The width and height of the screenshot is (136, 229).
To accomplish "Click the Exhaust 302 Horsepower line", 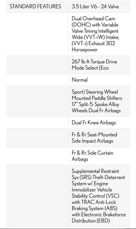I will click(93, 46).
